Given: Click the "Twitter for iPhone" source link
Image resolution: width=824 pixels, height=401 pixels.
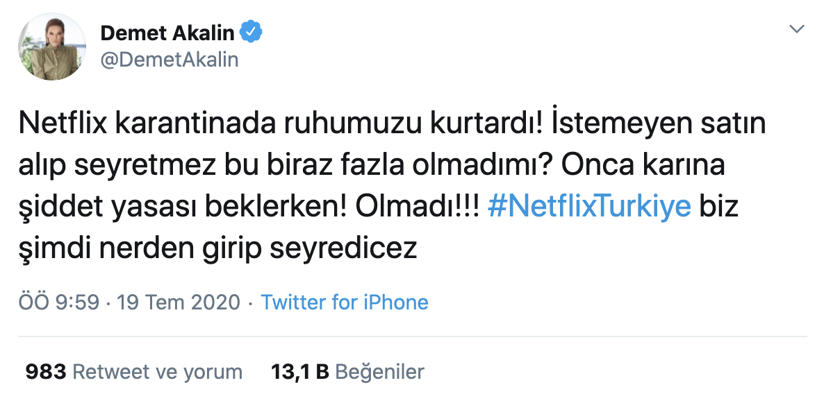Looking at the screenshot, I should [x=344, y=302].
